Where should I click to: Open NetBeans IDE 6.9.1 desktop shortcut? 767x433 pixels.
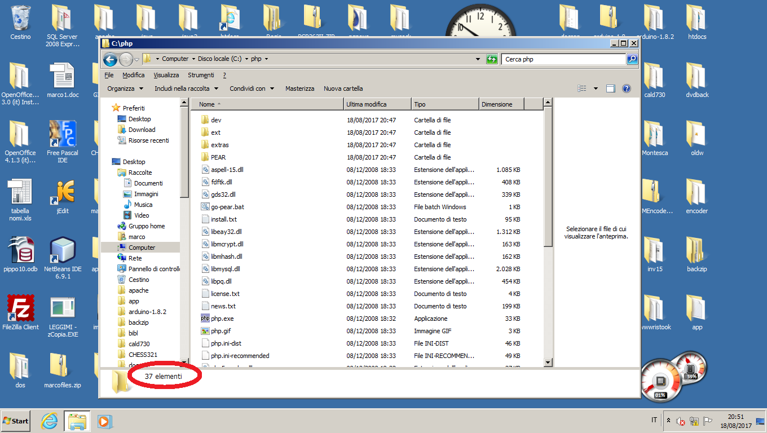click(63, 254)
